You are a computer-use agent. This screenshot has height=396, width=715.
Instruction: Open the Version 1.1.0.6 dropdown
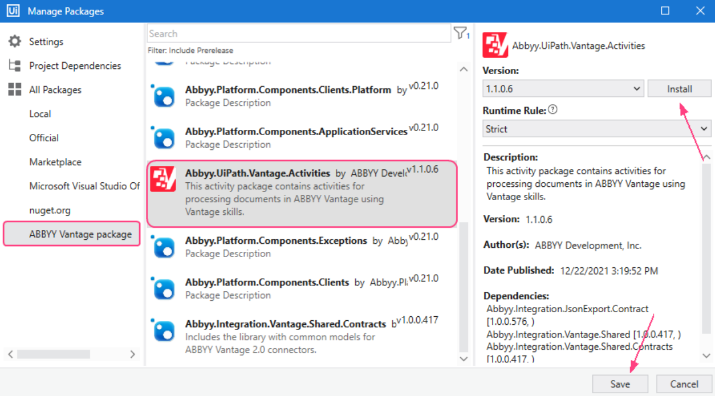pyautogui.click(x=563, y=89)
